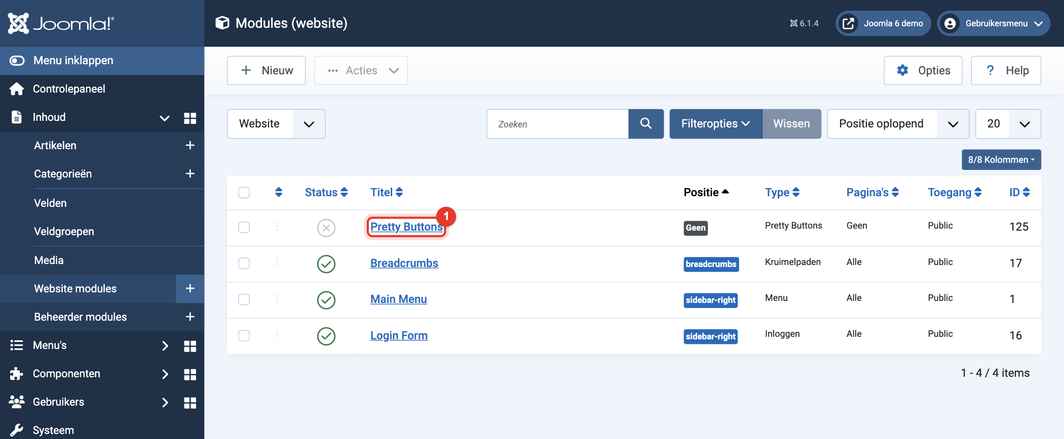The image size is (1064, 439).
Task: Open the Gebruikersmenu user menu
Action: tap(994, 23)
